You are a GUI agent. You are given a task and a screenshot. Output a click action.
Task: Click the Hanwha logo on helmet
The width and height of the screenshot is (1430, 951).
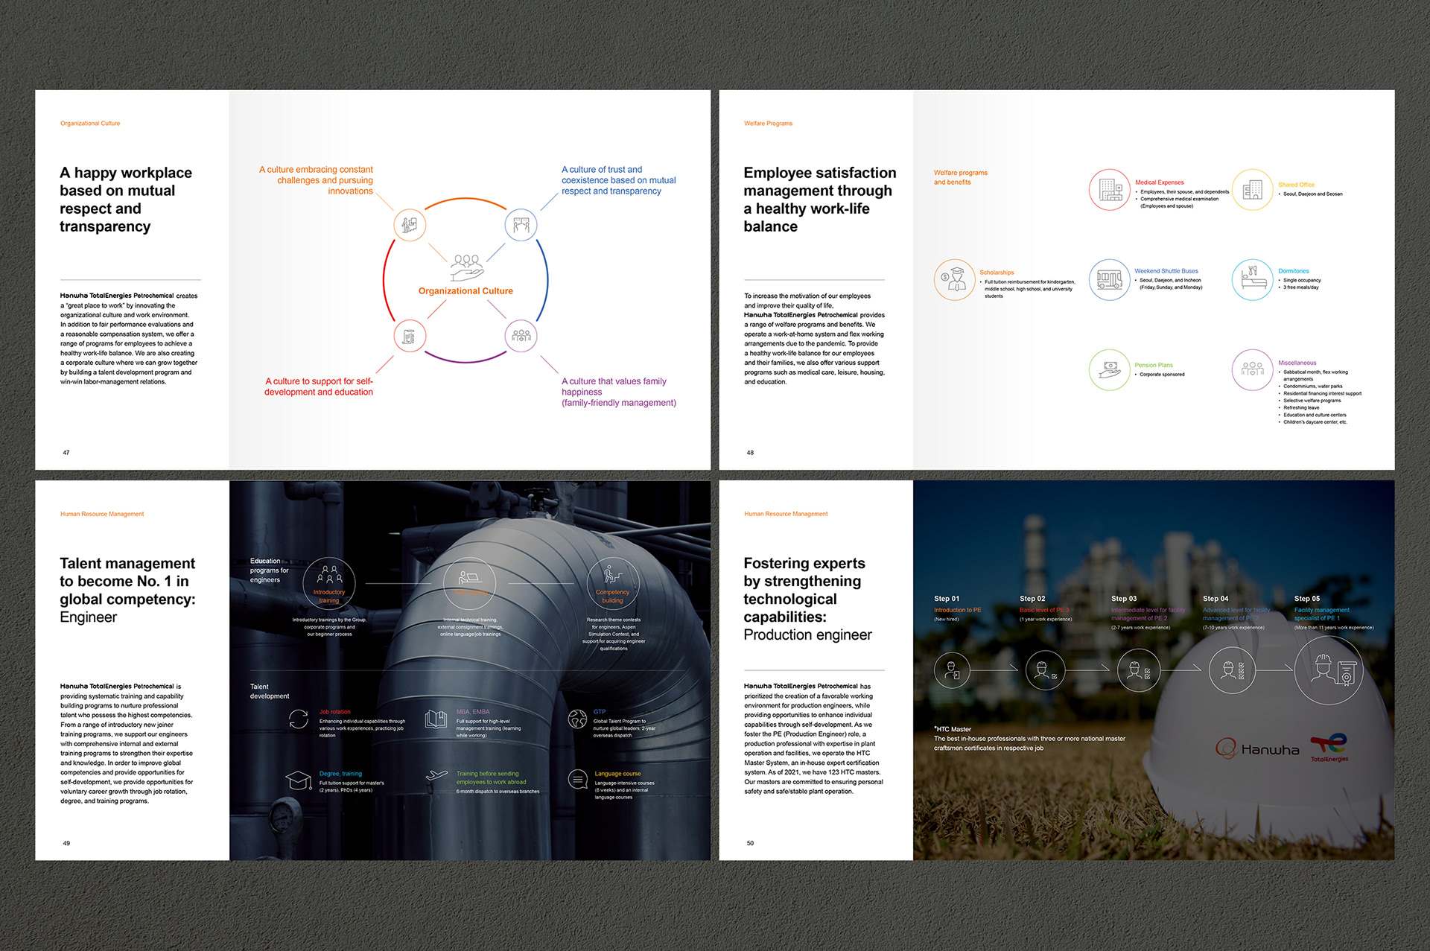coord(1257,749)
